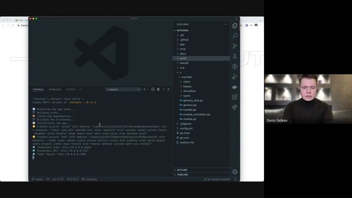Open panel tabs overflow ellipsis
The width and height of the screenshot is (352, 198).
(x=81, y=89)
